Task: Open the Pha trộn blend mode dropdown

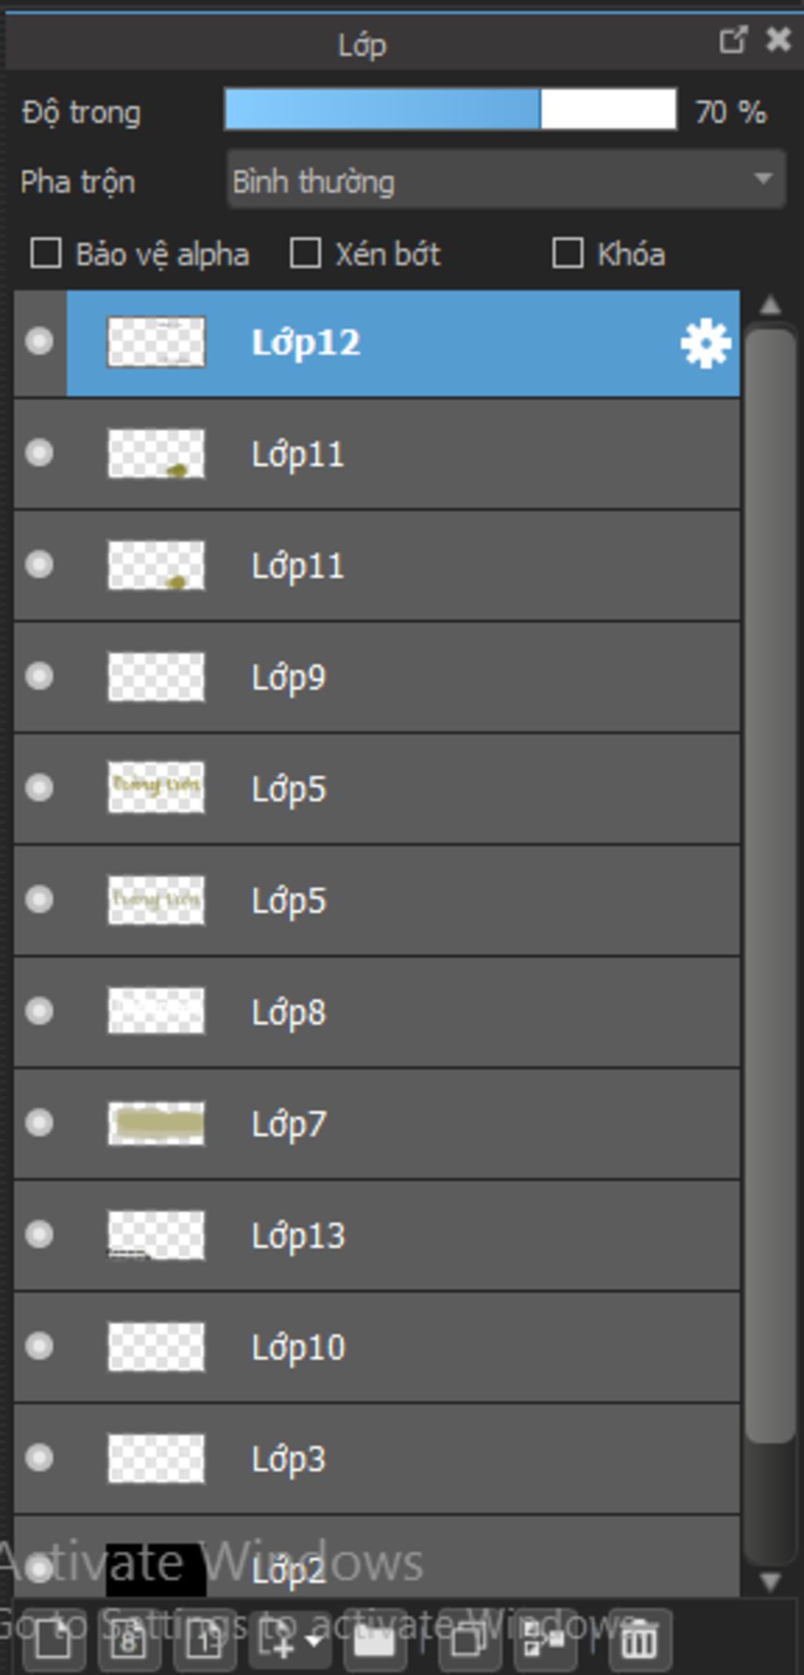Action: 506,181
